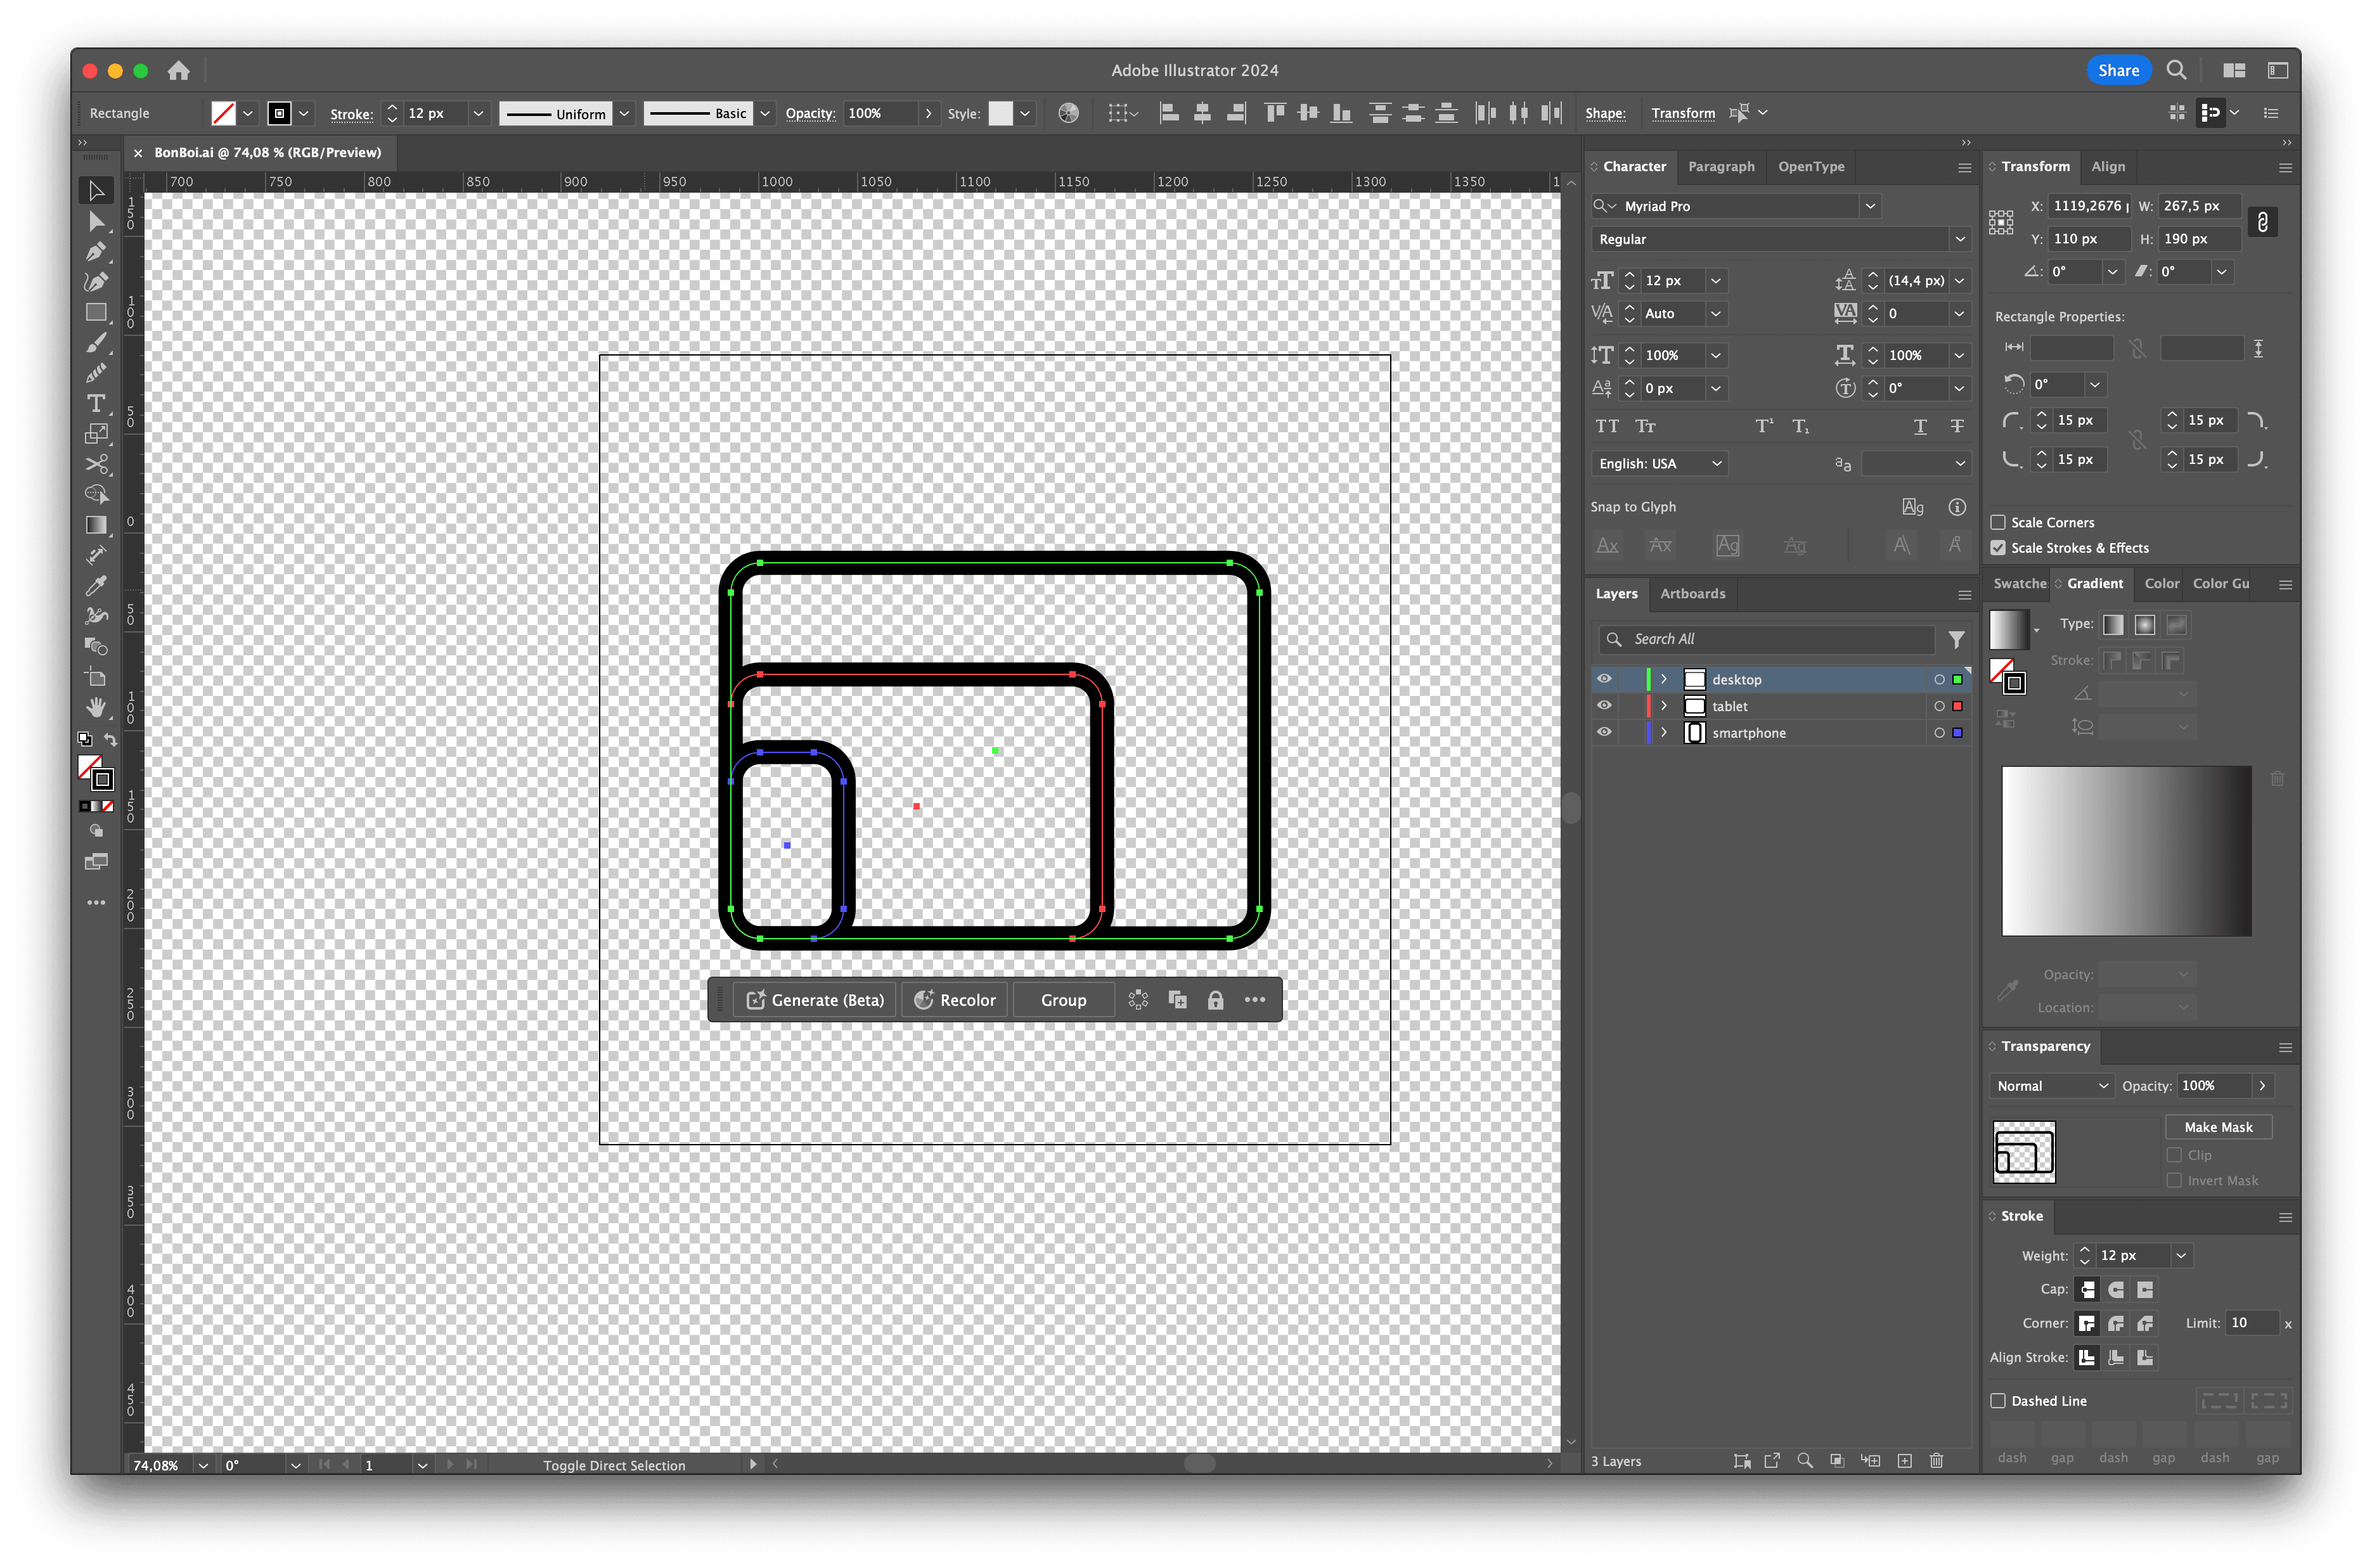Select the Hand tool
Viewport: 2372px width, 1568px height.
(96, 707)
